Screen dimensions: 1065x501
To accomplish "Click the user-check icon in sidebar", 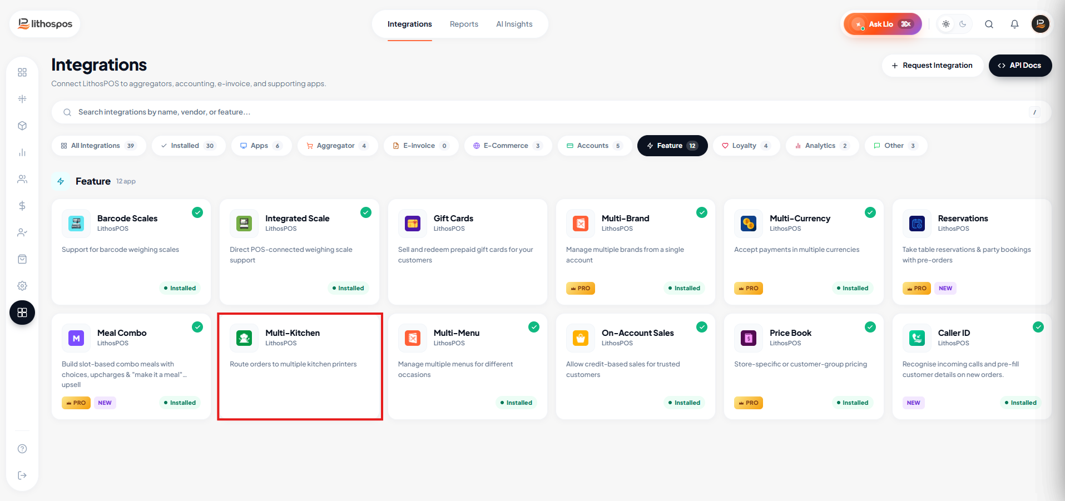I will point(22,232).
